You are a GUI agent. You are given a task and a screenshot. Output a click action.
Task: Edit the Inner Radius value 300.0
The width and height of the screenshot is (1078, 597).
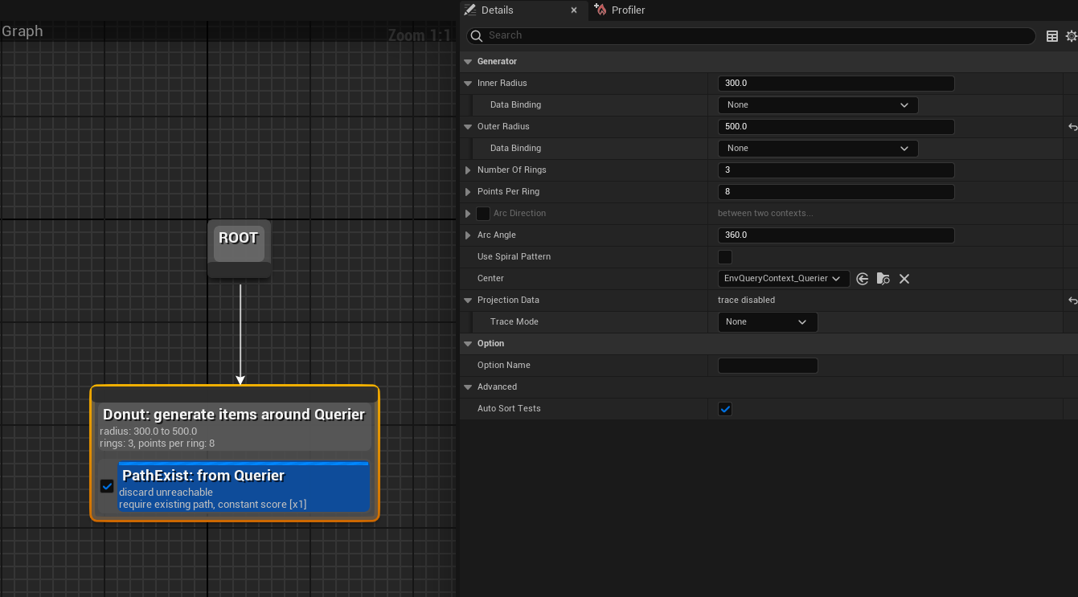click(836, 84)
